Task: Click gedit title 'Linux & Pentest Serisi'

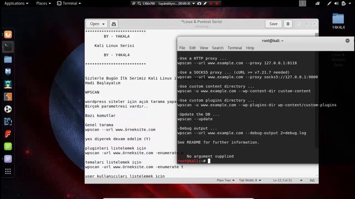Action: click(x=202, y=22)
